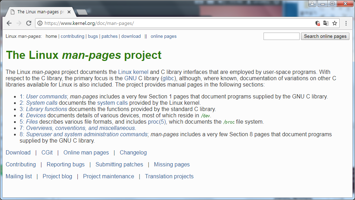This screenshot has width=355, height=200.
Task: Open the Submitting patches link
Action: [119, 165]
